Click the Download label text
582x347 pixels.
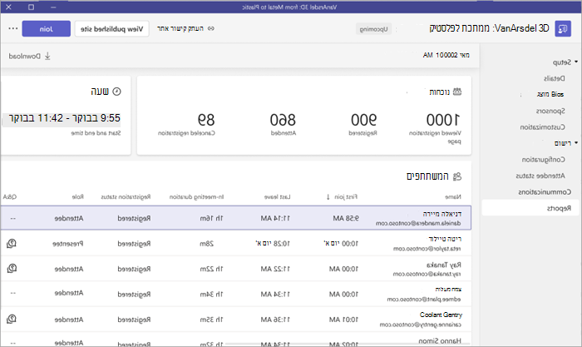24,56
